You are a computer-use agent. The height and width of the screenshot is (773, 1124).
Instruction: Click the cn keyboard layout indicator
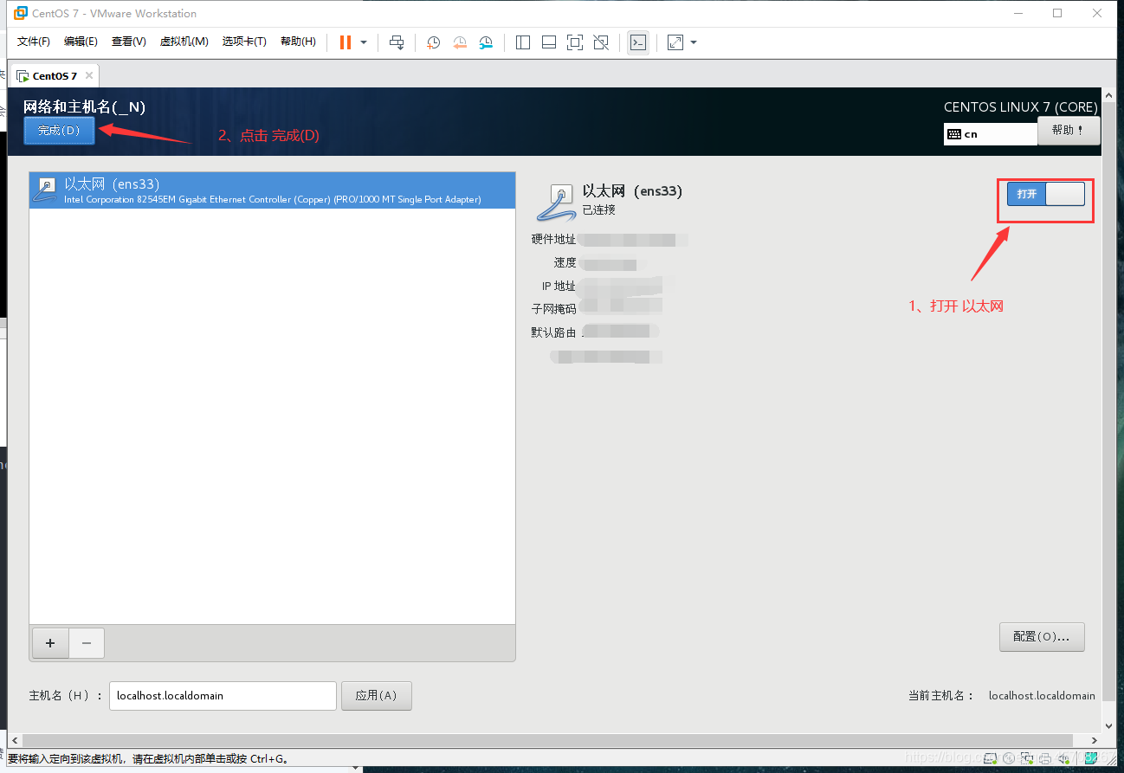click(x=990, y=134)
